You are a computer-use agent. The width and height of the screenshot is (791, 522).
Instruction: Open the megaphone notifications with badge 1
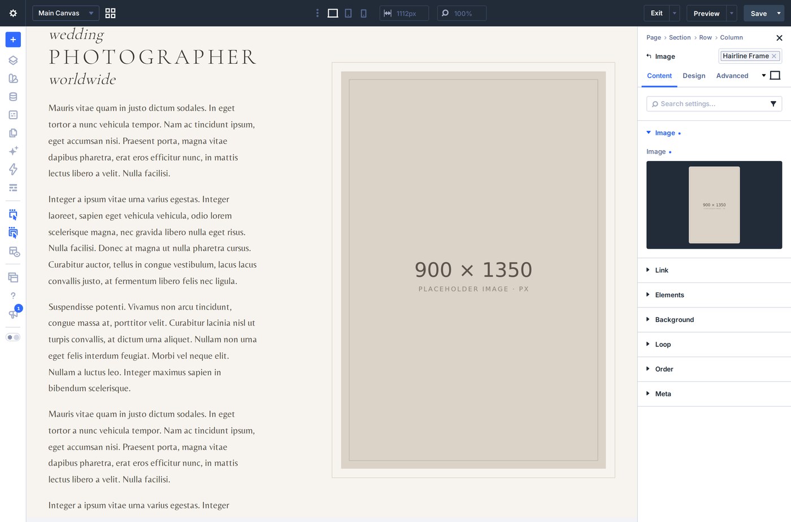pos(14,313)
